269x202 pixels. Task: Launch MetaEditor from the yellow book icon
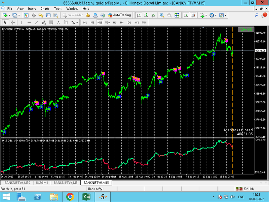coord(88,15)
